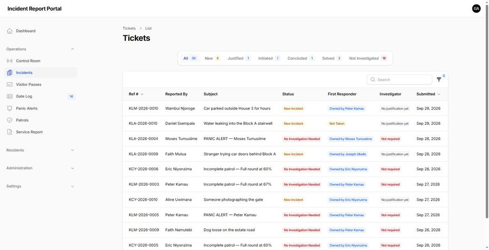This screenshot has height=250, width=489.
Task: Click subject Water leaking into Block A stairwell
Action: click(x=238, y=123)
